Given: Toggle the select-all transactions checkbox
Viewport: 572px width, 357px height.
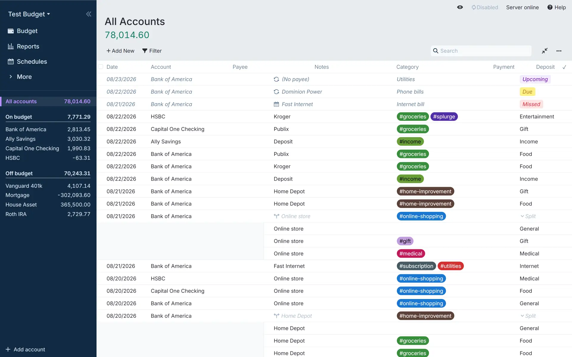Looking at the screenshot, I should (101, 67).
